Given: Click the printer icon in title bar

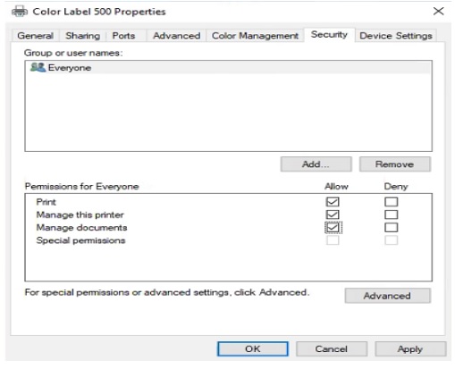Looking at the screenshot, I should (20, 12).
